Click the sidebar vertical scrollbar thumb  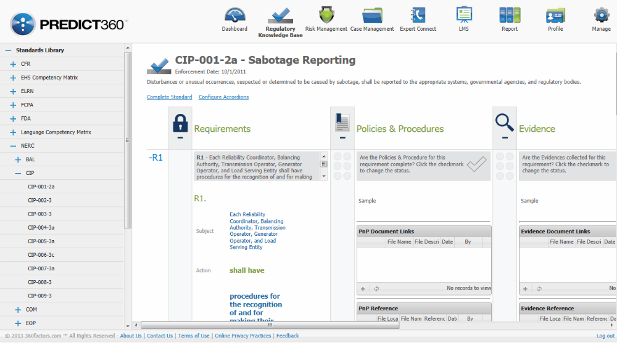pyautogui.click(x=128, y=140)
